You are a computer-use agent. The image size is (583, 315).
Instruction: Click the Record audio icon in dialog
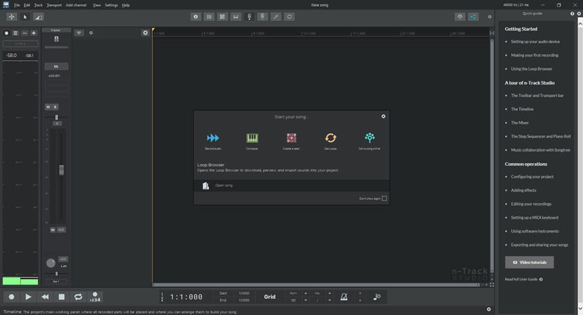(x=213, y=138)
